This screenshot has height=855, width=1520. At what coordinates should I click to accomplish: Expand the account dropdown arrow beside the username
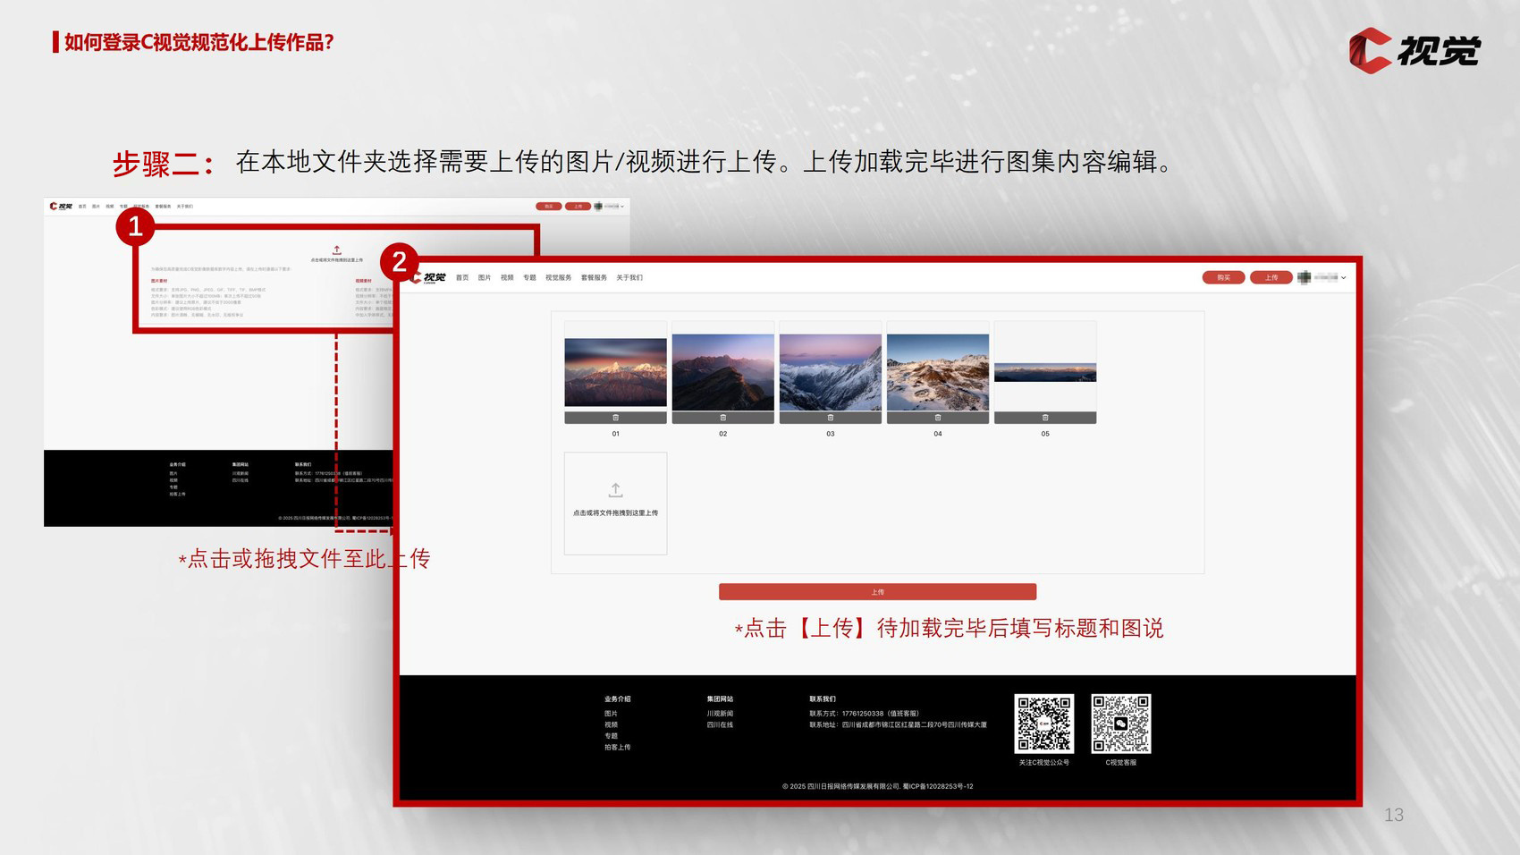[1344, 278]
